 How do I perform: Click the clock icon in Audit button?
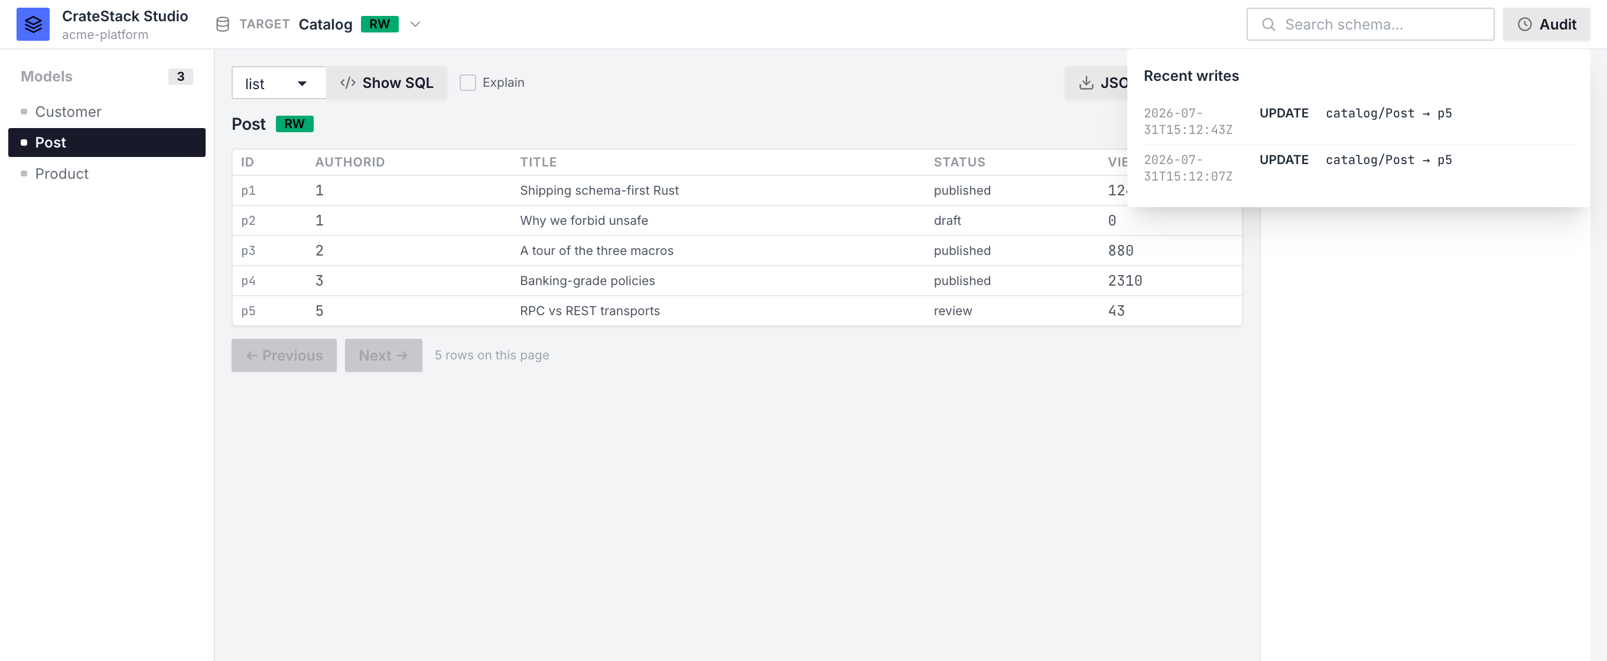pos(1524,24)
